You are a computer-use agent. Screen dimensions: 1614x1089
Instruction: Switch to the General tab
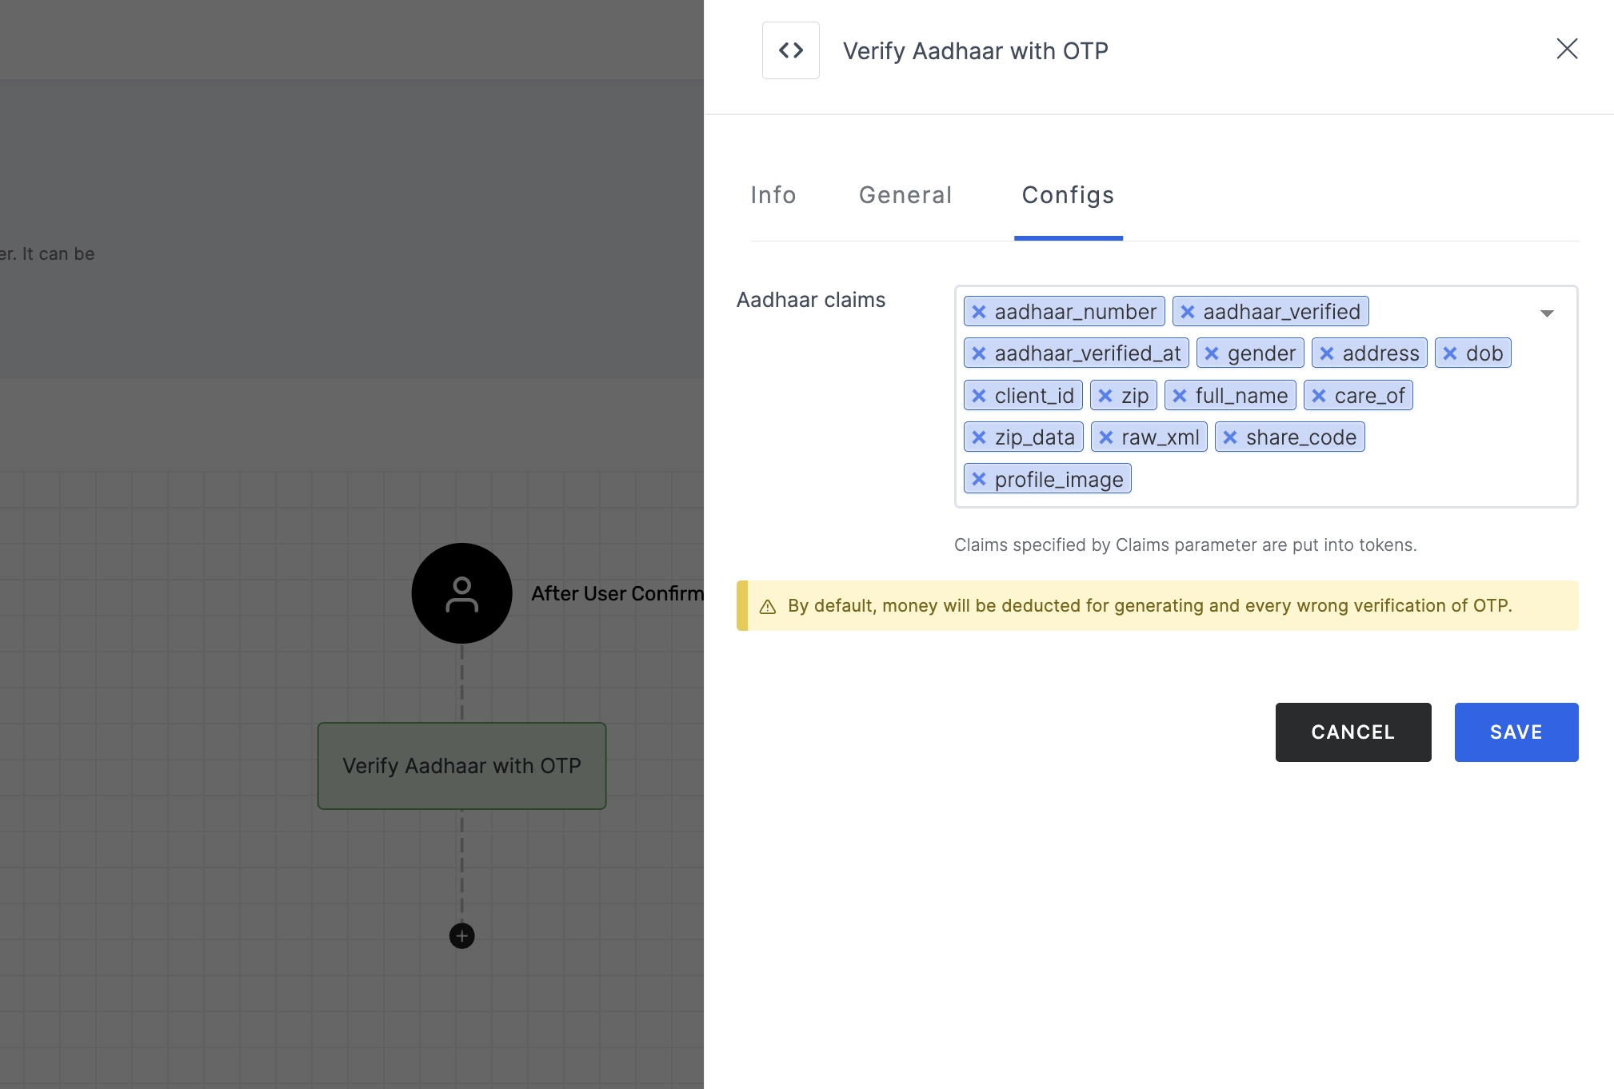[905, 193]
